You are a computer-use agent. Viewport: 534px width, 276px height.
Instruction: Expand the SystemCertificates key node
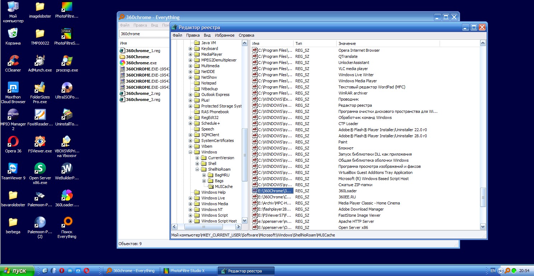point(191,141)
